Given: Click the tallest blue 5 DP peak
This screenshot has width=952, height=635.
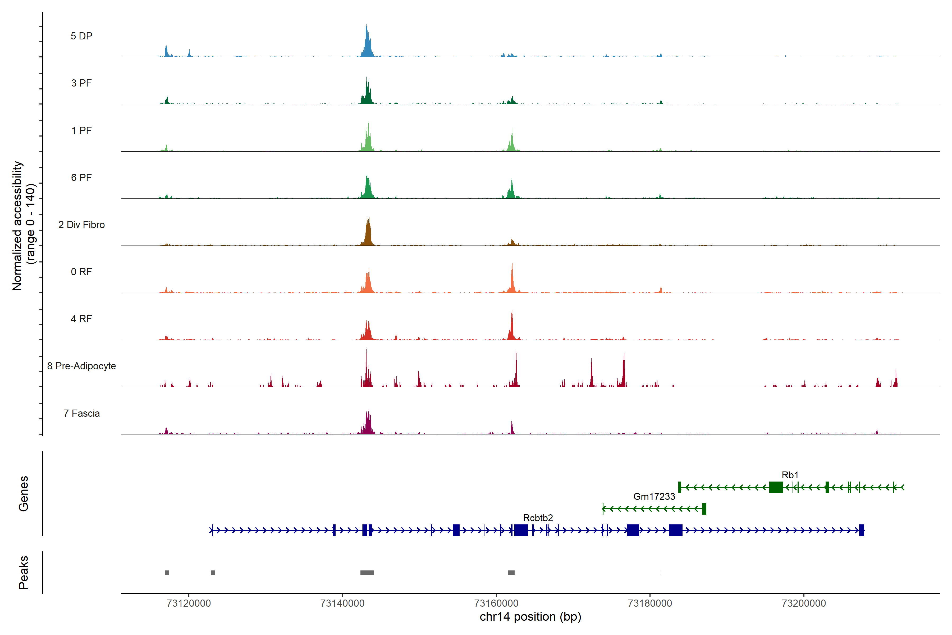Looking at the screenshot, I should [x=367, y=43].
